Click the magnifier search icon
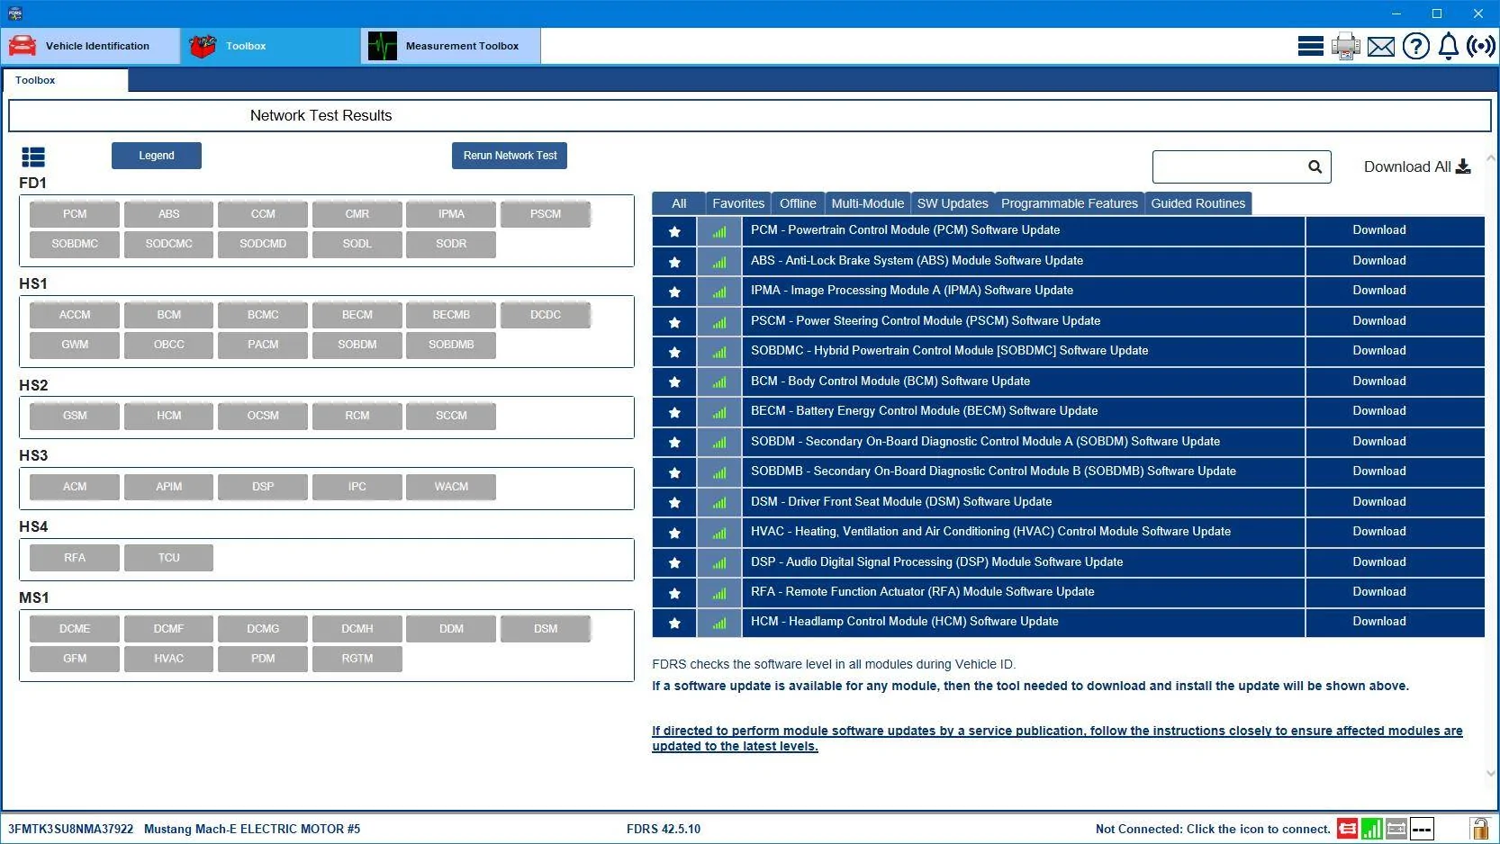 (1315, 166)
